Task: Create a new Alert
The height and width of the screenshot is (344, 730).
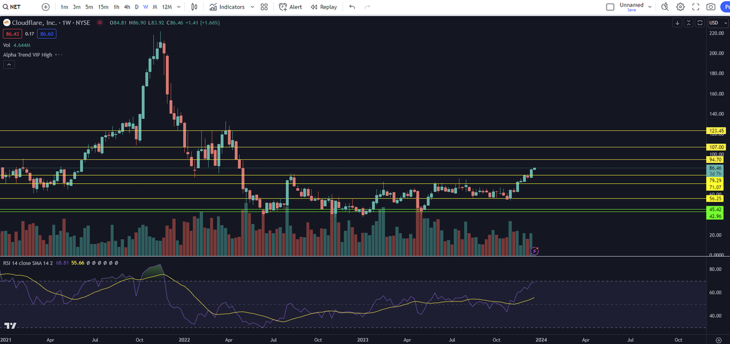Action: point(291,7)
